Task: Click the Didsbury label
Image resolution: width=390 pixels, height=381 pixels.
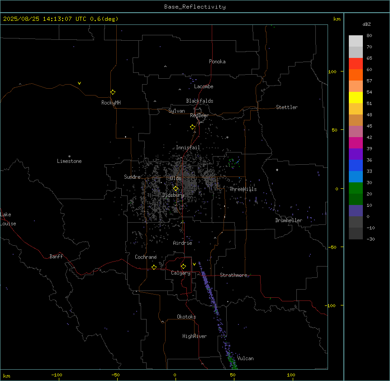Action: coord(173,195)
